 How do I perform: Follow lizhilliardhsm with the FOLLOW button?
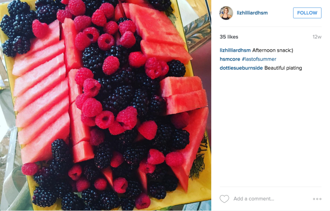pos(307,13)
